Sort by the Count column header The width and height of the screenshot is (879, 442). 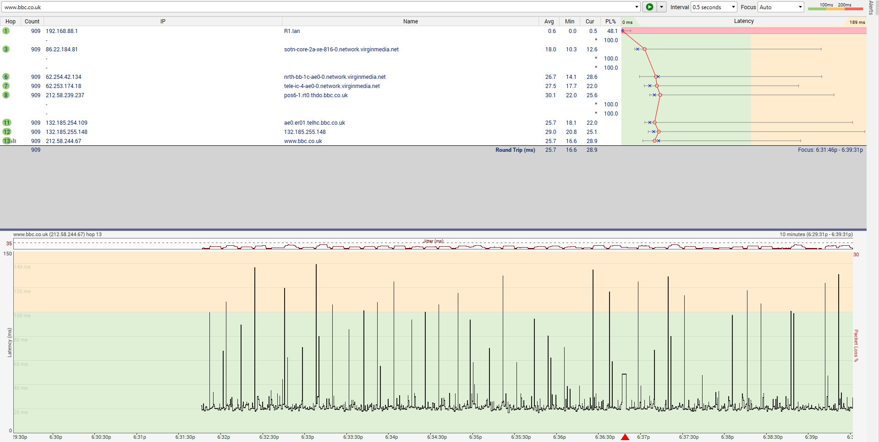click(32, 22)
